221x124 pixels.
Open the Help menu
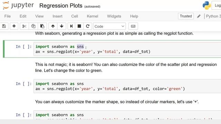[x=134, y=16]
